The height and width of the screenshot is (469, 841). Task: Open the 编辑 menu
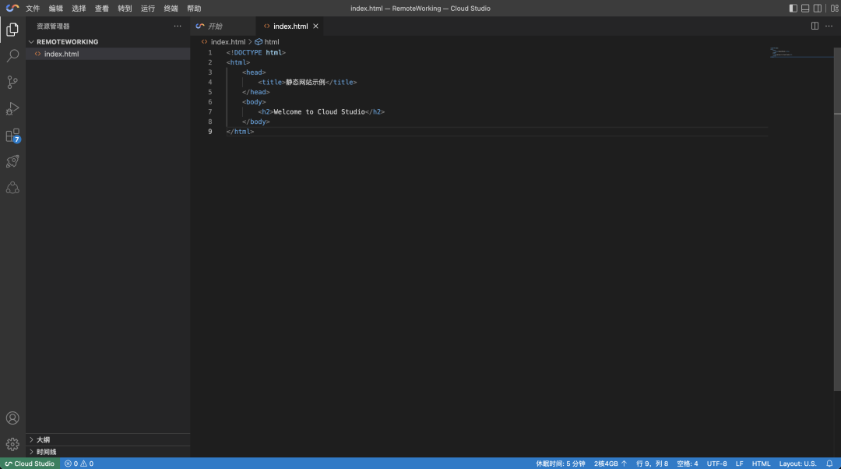point(56,9)
